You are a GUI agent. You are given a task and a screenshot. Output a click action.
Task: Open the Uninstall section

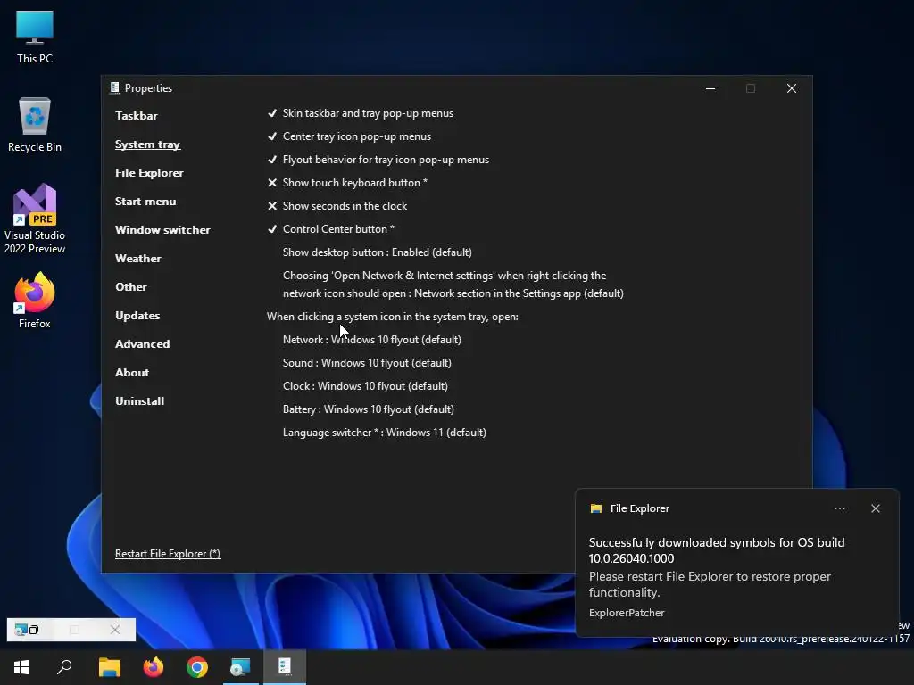point(140,400)
